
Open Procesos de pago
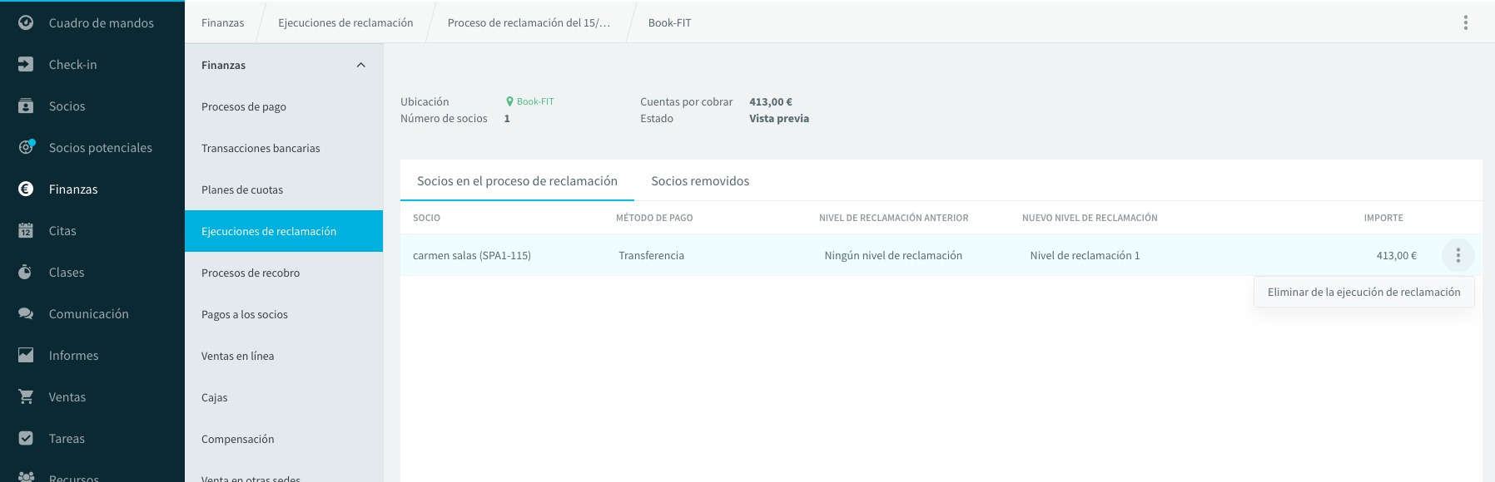click(284, 106)
